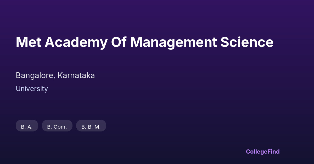
Task: Select the B. Com. course tag
Action: [57, 126]
